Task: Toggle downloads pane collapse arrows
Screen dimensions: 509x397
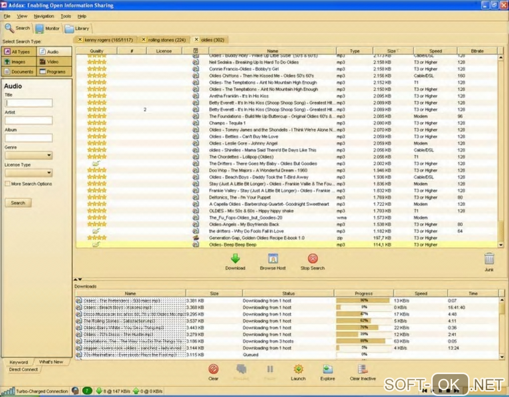Action: (x=77, y=279)
